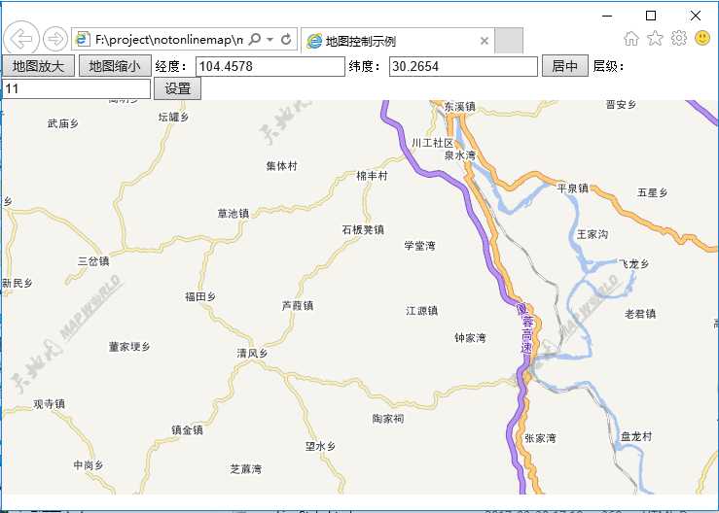Viewport: 719px width, 513px height.
Task: Click 泉水湾 label on the map
Action: point(460,155)
